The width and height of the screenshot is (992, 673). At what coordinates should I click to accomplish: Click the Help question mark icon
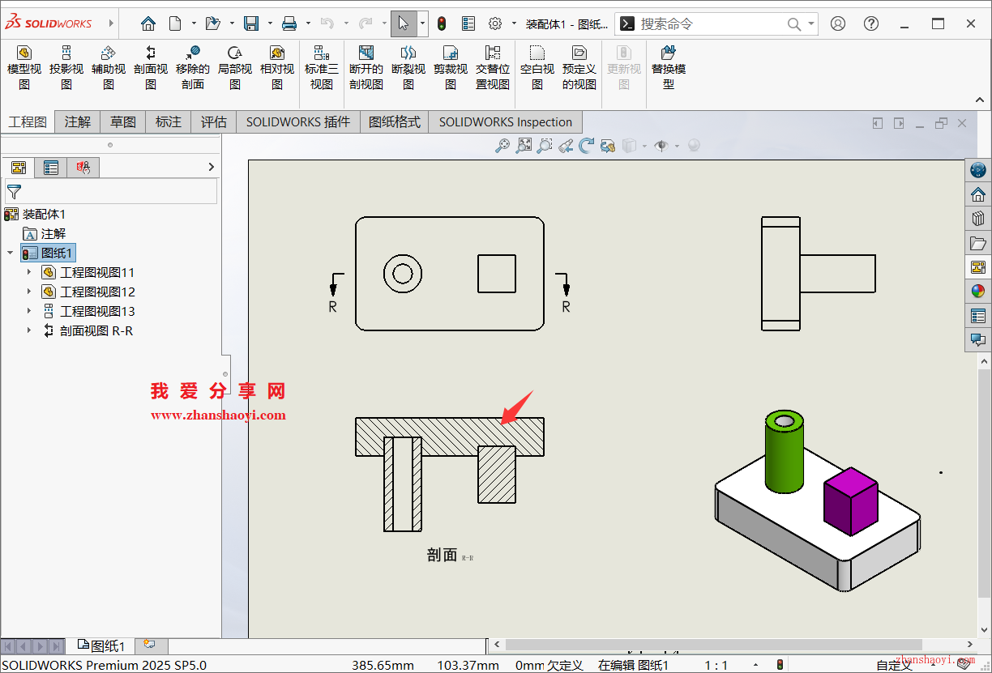(871, 23)
